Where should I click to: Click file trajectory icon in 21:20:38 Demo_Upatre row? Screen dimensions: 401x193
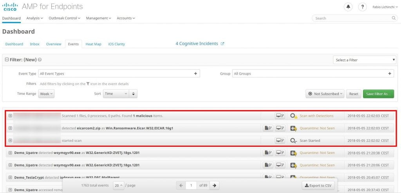(268, 153)
